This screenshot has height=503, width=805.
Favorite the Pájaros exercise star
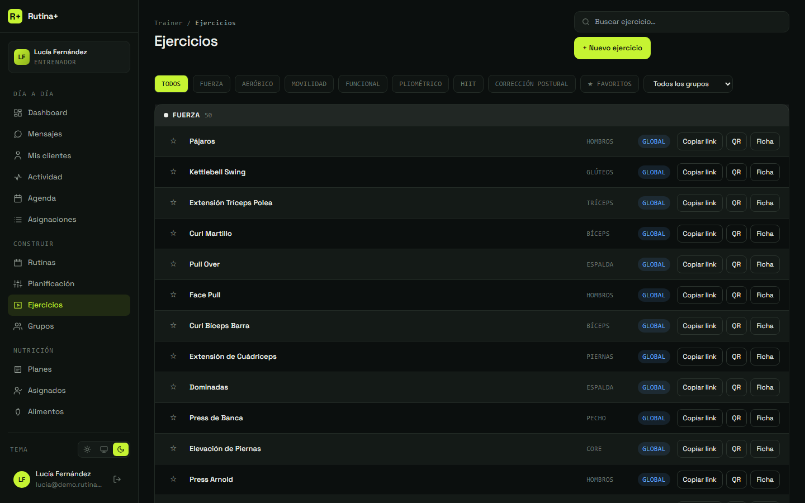[x=173, y=141]
